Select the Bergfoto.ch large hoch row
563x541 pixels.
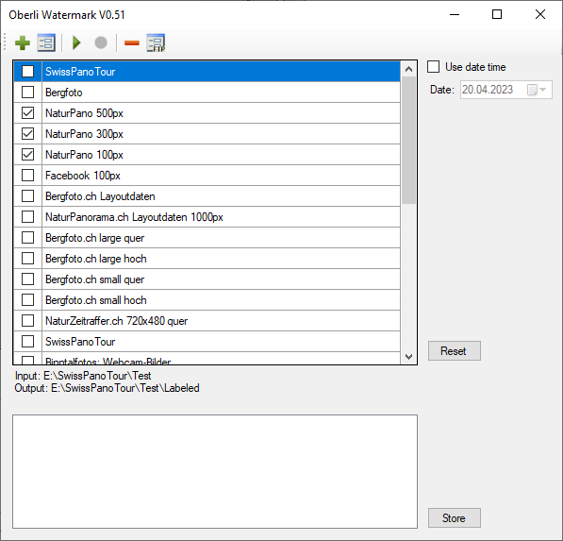207,259
